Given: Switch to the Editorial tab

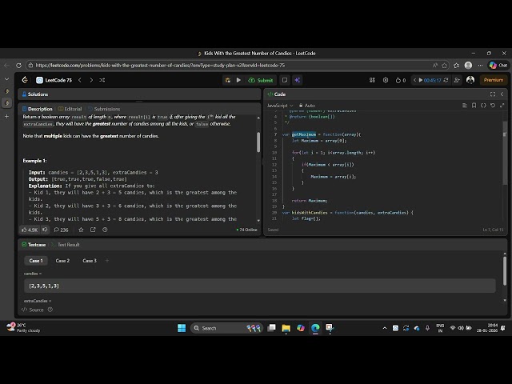Looking at the screenshot, I should (x=70, y=109).
